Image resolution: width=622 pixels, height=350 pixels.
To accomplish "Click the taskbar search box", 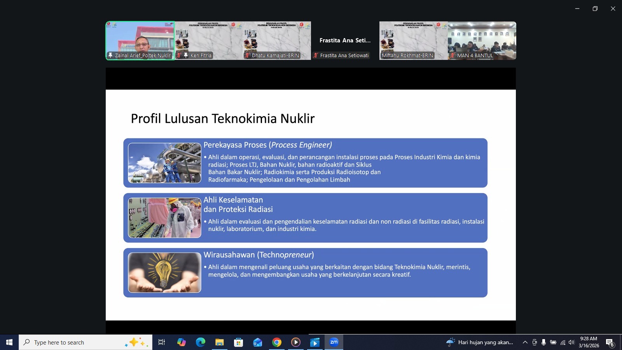I will 78,342.
